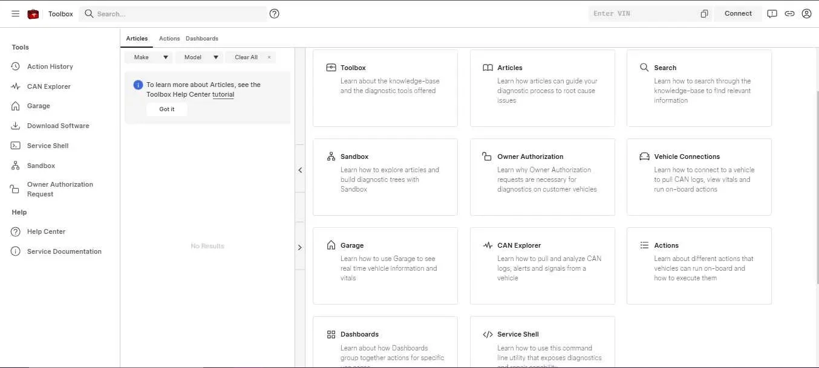This screenshot has width=819, height=368.
Task: Open the feedback speech bubble icon
Action: (x=772, y=13)
